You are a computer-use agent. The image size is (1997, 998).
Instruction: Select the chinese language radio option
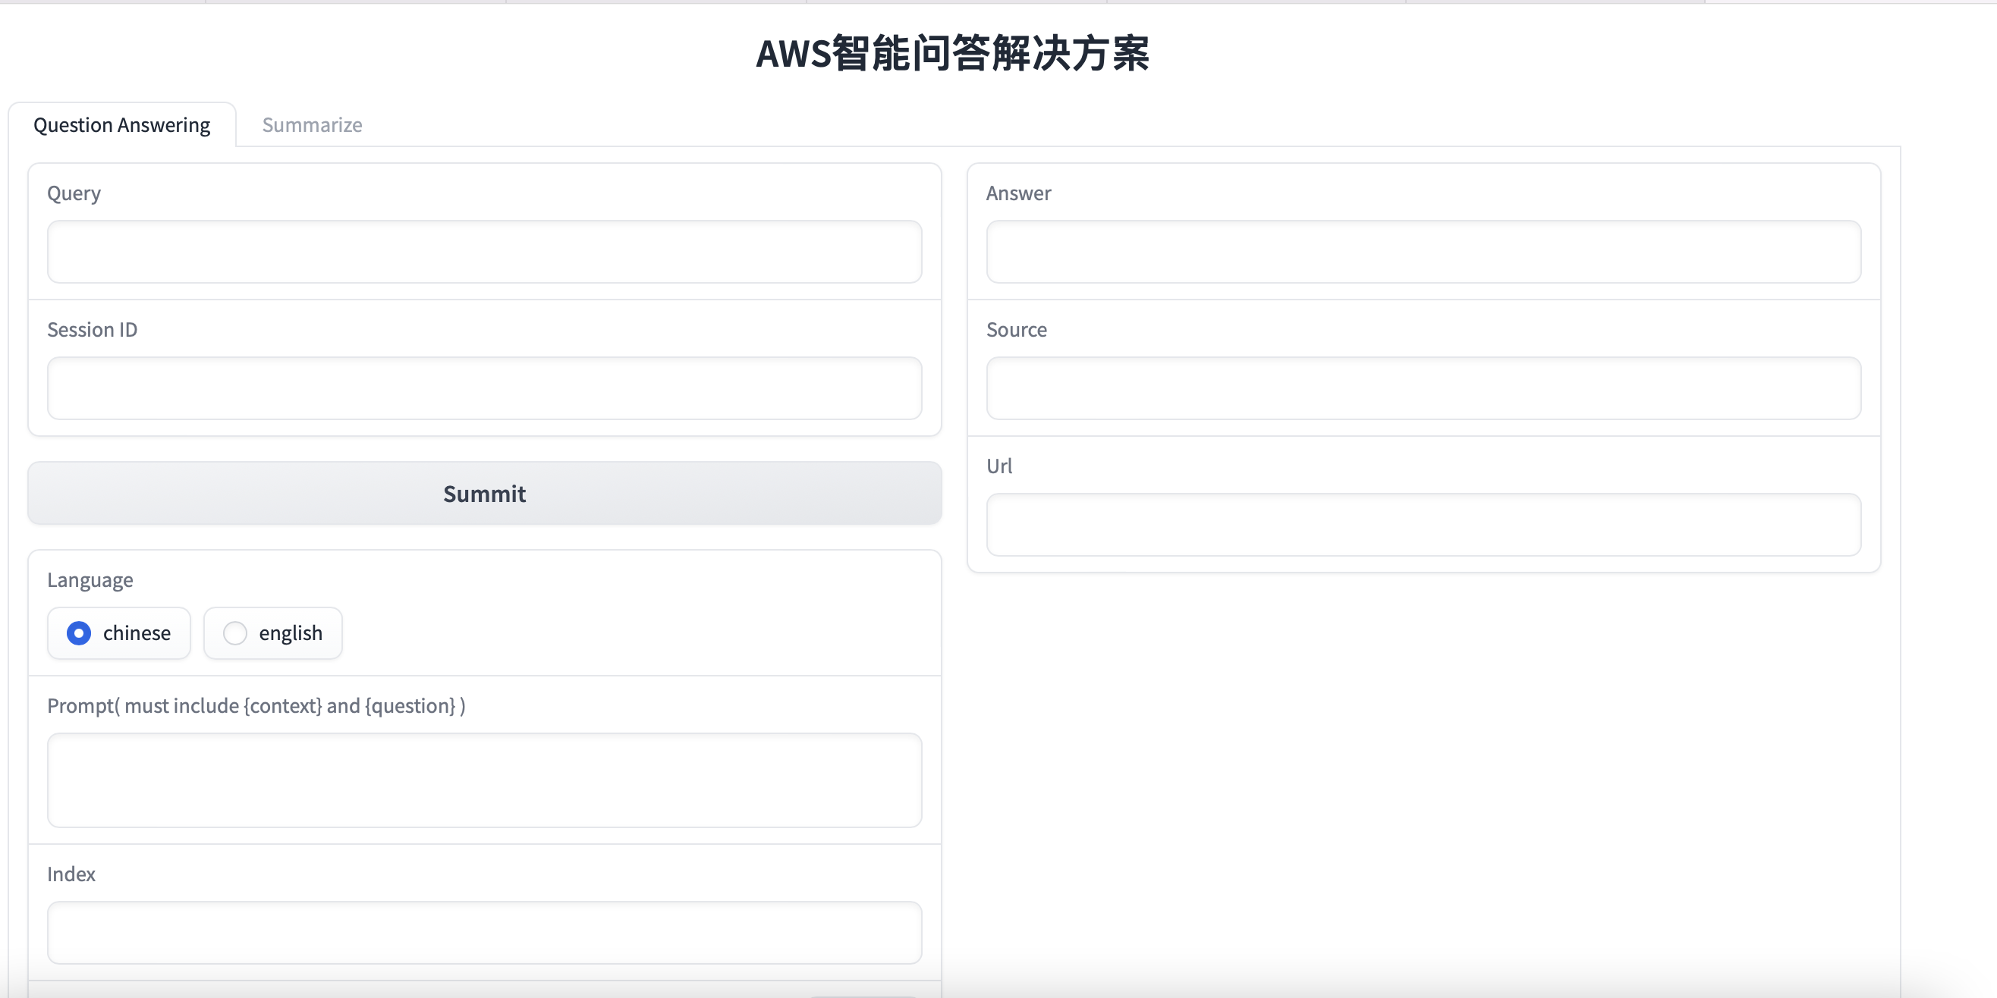pos(79,633)
